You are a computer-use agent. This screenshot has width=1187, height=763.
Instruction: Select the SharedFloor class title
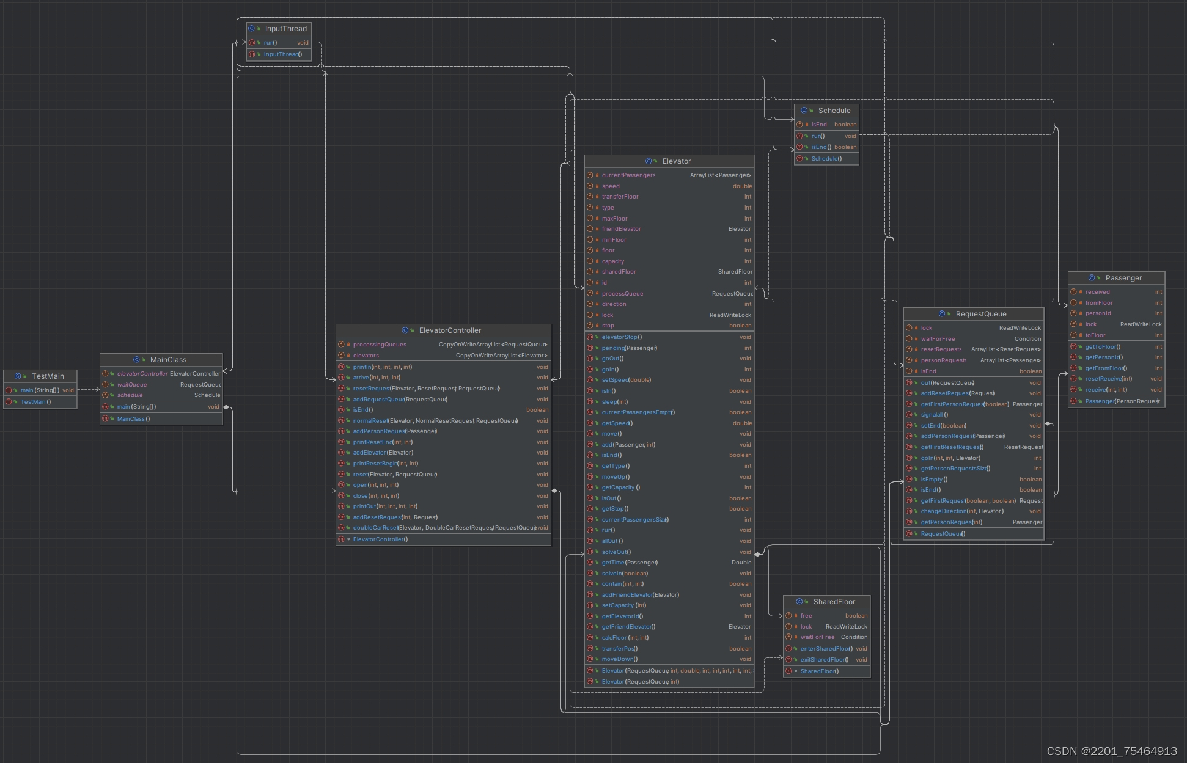click(834, 602)
